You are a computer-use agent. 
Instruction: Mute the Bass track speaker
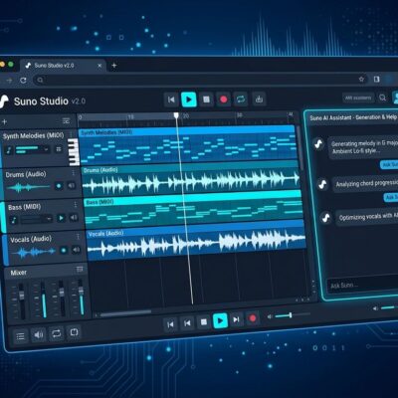click(74, 218)
